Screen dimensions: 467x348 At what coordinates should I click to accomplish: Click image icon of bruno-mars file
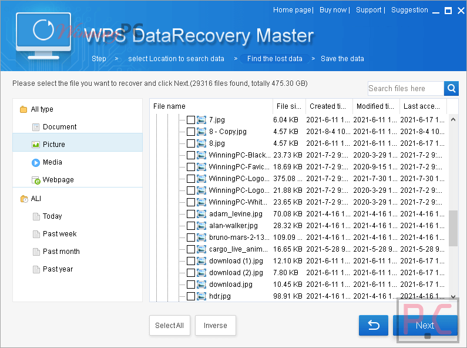(201, 237)
